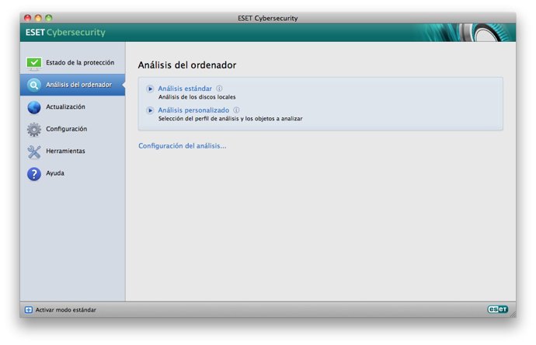Click the gear icon for Configuración
Viewport: 536px width, 345px height.
click(x=34, y=130)
